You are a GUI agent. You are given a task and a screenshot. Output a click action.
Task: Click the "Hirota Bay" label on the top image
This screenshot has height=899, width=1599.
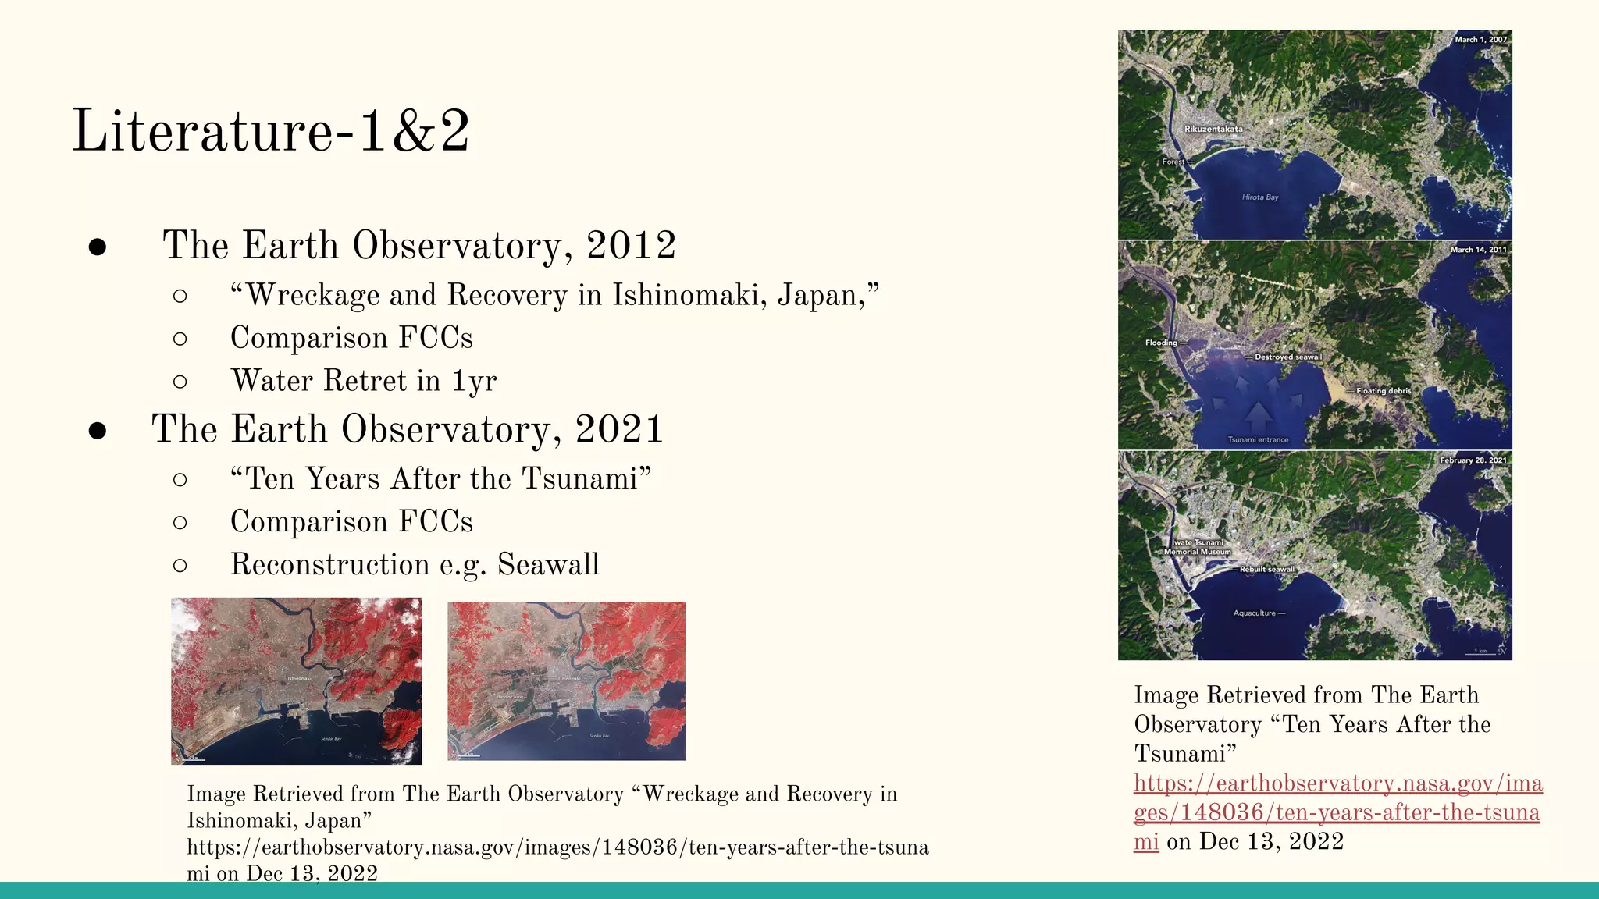1260,197
